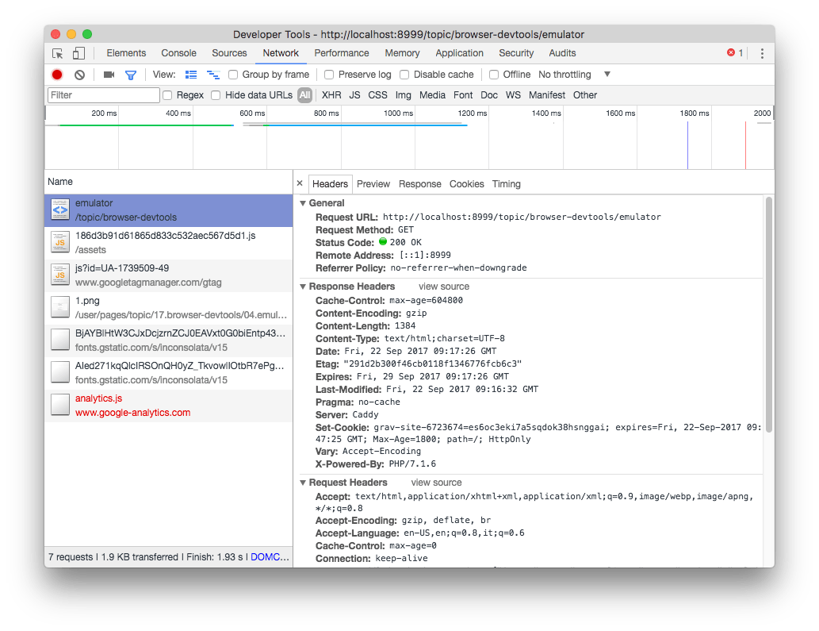Open DevTools customize menu with three dots
The height and width of the screenshot is (631, 819).
[761, 52]
